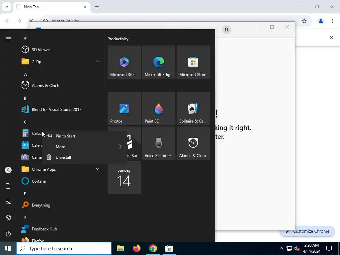
Task: Open a new Chrome tab
Action: pos(97,7)
